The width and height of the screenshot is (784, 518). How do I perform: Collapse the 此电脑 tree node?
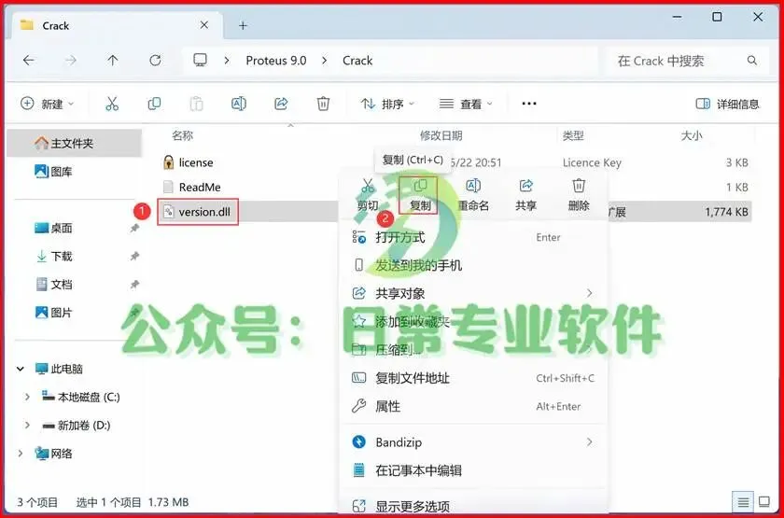point(20,369)
